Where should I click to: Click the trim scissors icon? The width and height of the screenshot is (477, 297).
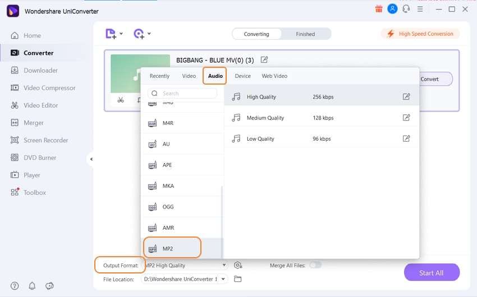(121, 100)
